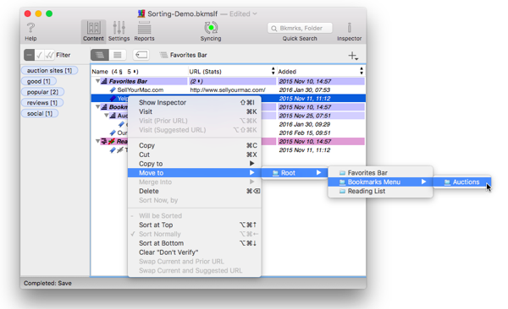508x309 pixels.
Task: Select Root in the Move to submenu
Action: 294,173
